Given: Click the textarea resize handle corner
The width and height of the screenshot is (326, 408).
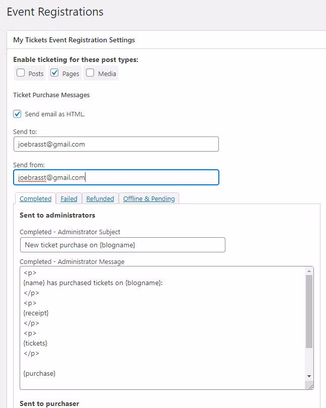Looking at the screenshot, I should click(x=310, y=386).
